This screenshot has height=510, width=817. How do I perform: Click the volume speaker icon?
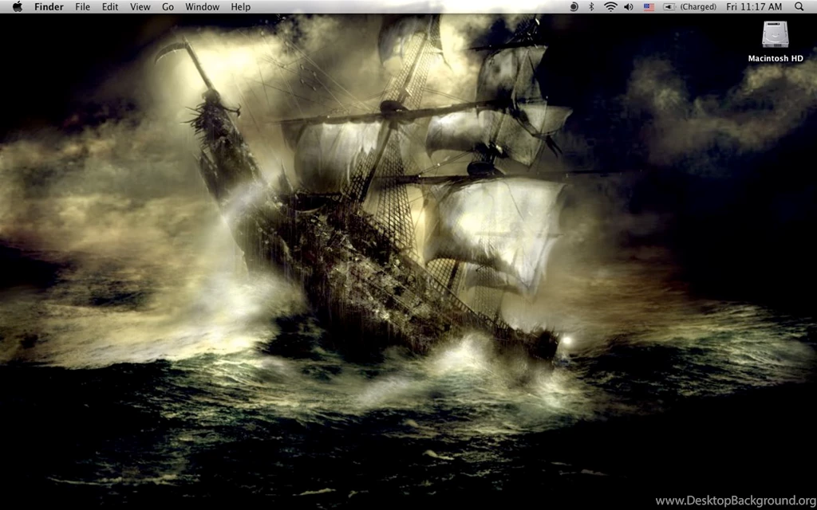[629, 6]
